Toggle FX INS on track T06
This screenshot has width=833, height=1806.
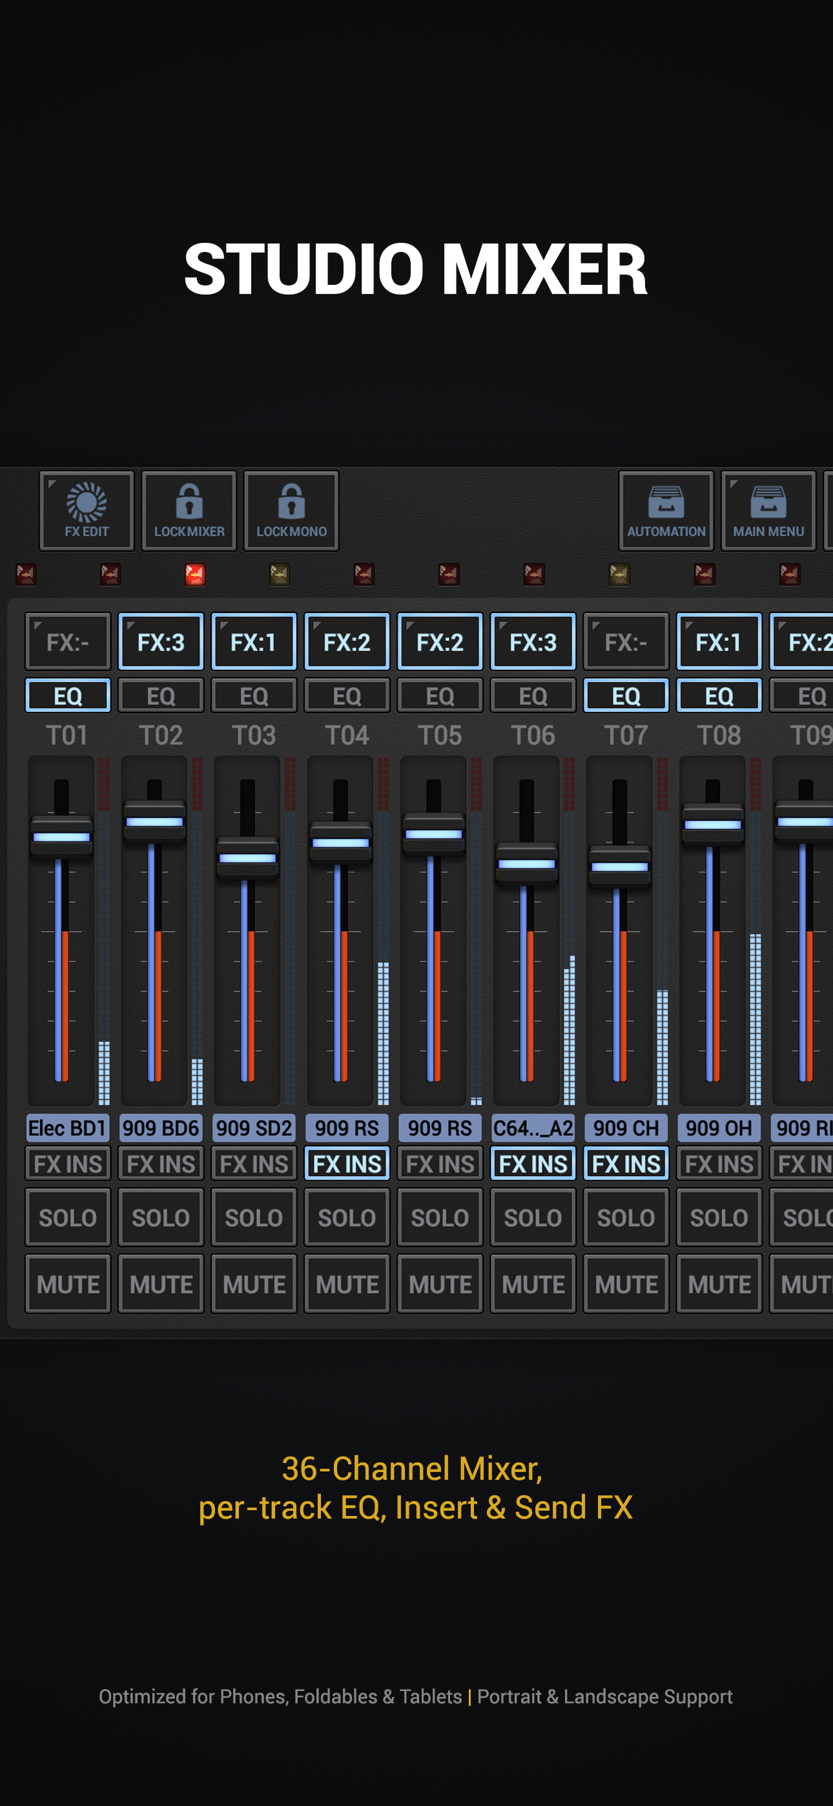533,1163
